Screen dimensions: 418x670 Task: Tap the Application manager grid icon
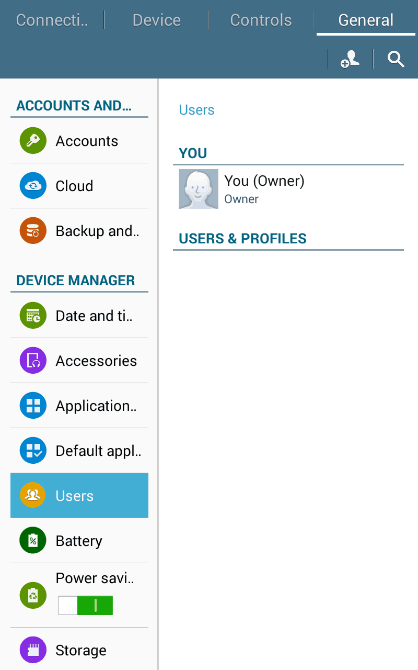33,406
